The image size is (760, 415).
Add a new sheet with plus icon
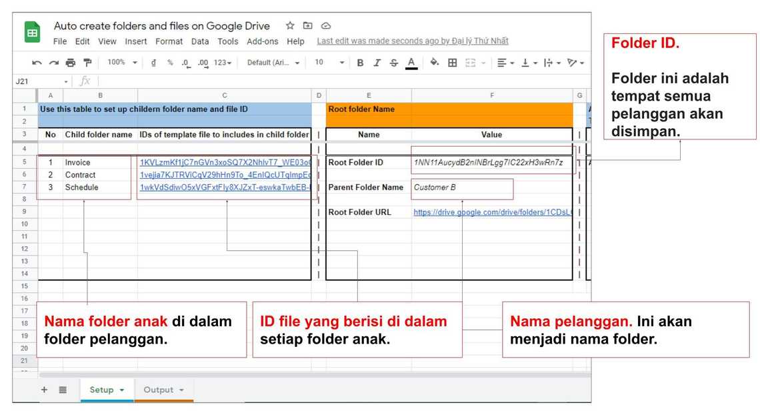pyautogui.click(x=45, y=390)
